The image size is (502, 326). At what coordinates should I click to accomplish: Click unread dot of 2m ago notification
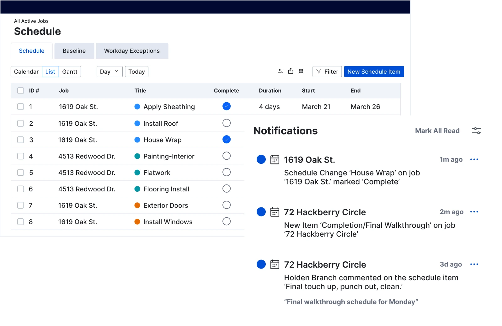[x=261, y=212]
